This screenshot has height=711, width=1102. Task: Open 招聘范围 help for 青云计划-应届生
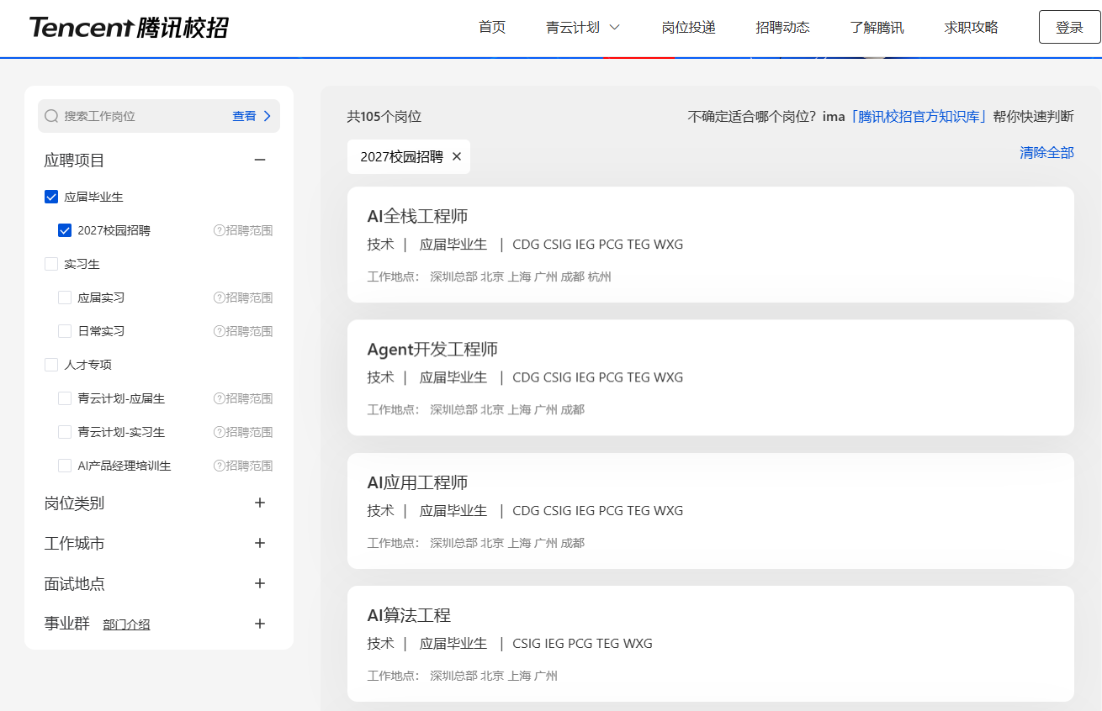coord(243,398)
